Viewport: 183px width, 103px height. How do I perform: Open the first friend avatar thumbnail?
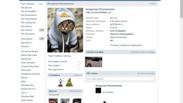click(53, 101)
